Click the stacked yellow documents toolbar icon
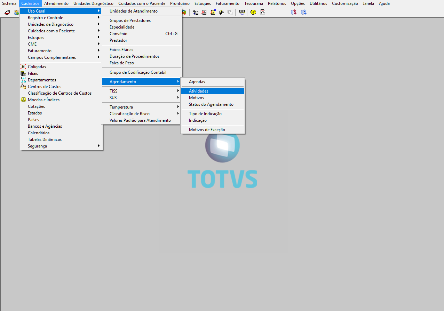This screenshot has width=444, height=311. (222, 12)
